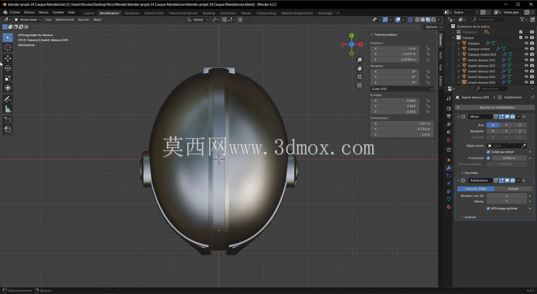Switch to the Sculpture workspace tab
The width and height of the screenshot is (537, 294).
132,13
